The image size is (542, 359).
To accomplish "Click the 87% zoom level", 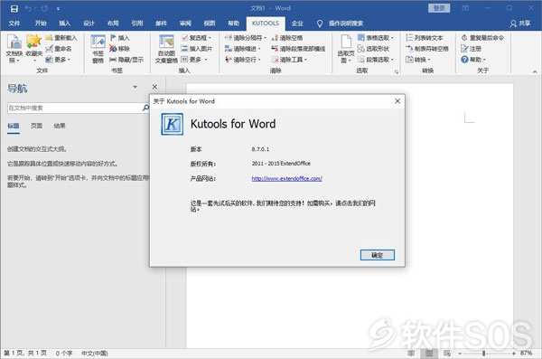I will 526,353.
